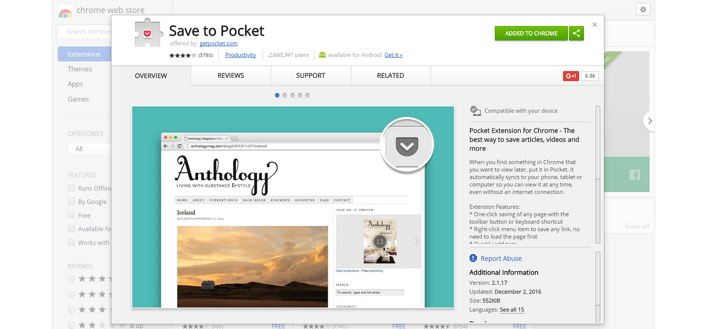Select the second ratings radio button

coord(71,294)
